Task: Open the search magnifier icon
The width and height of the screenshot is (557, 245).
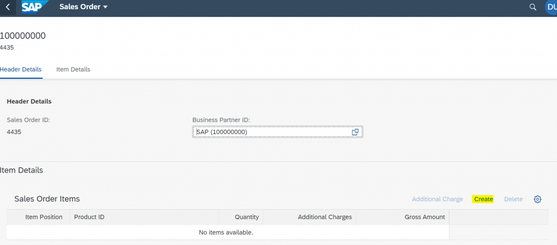Action: [x=533, y=7]
